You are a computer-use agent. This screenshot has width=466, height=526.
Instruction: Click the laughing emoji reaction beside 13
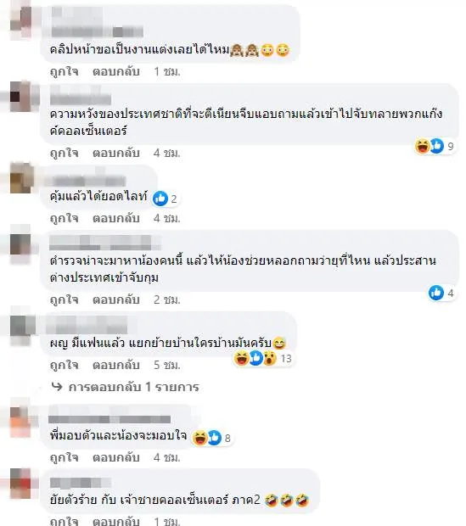coord(241,358)
